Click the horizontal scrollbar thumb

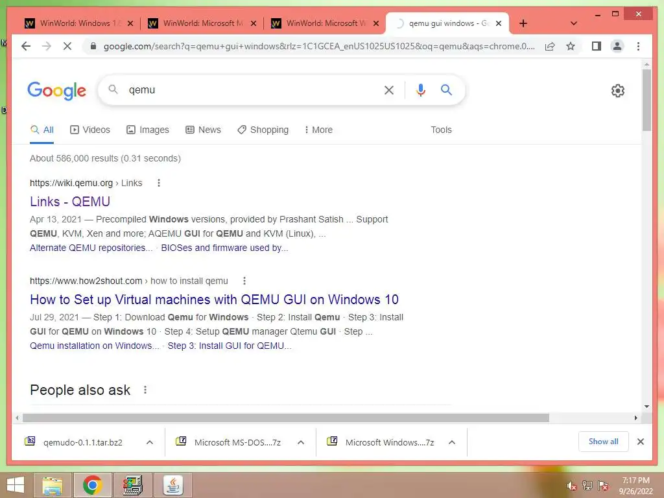(x=286, y=418)
